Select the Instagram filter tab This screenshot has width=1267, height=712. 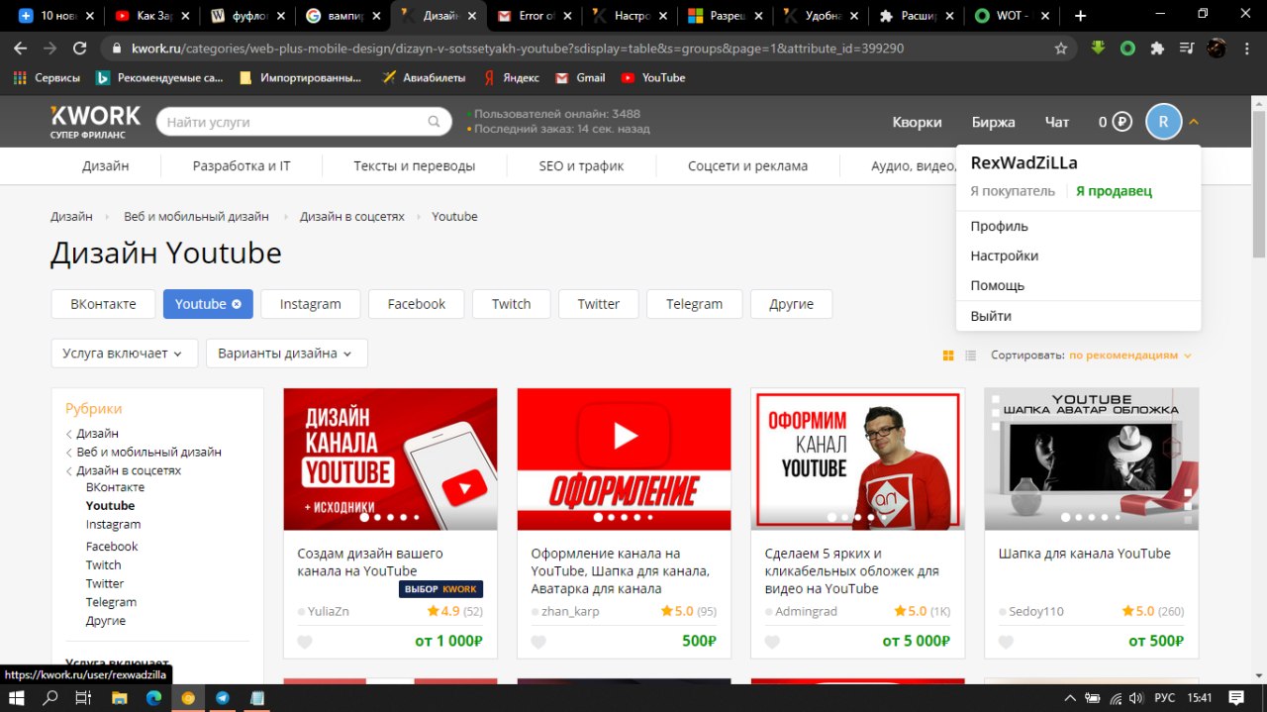pos(310,304)
